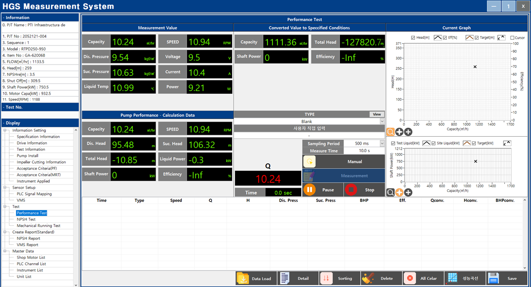The width and height of the screenshot is (531, 287).
Task: Collapse the Information Setting tree node
Action: (x=6, y=131)
